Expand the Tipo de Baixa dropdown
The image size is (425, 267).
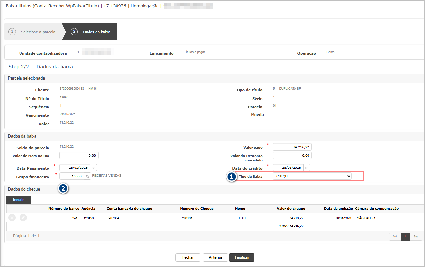(x=312, y=176)
